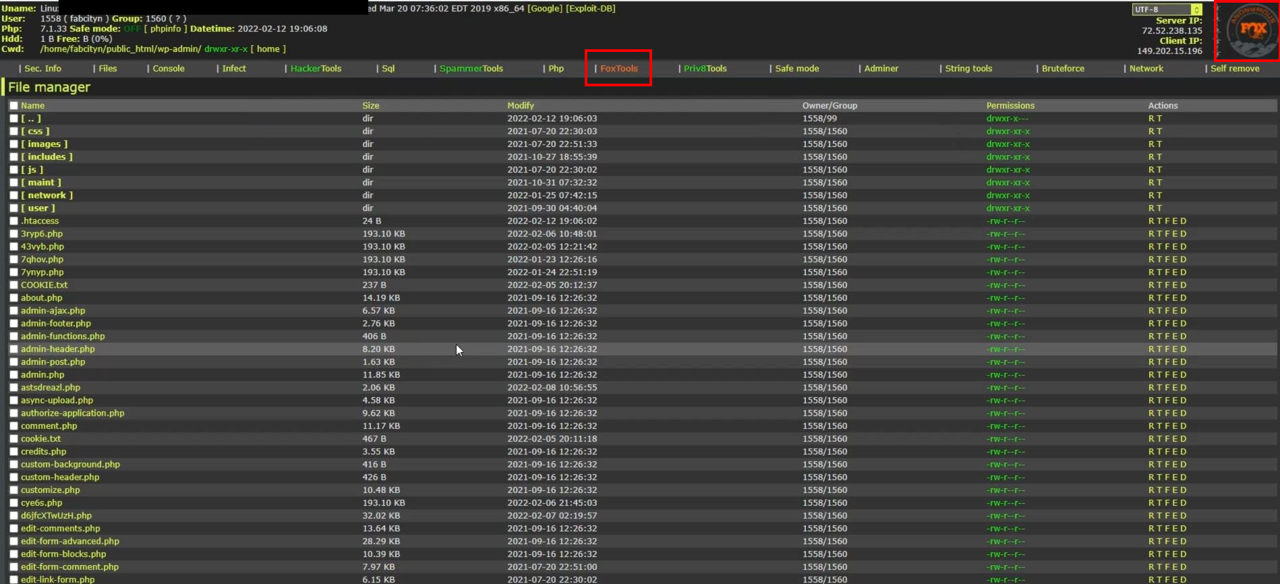
Task: Click the Google link in header
Action: (545, 8)
